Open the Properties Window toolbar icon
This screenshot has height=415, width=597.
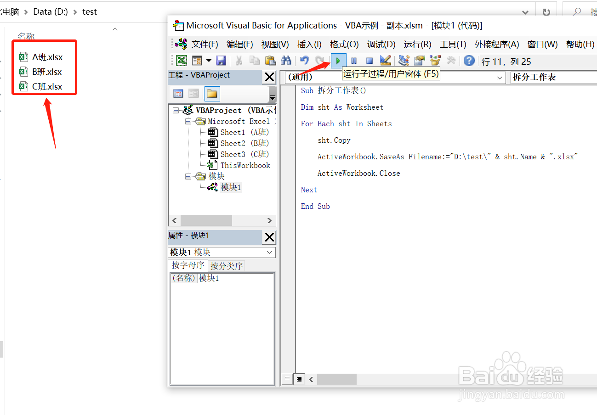(x=420, y=61)
